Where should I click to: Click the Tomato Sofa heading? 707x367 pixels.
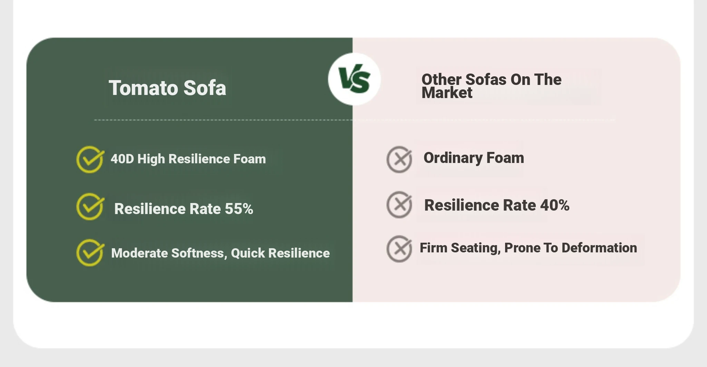click(x=167, y=88)
